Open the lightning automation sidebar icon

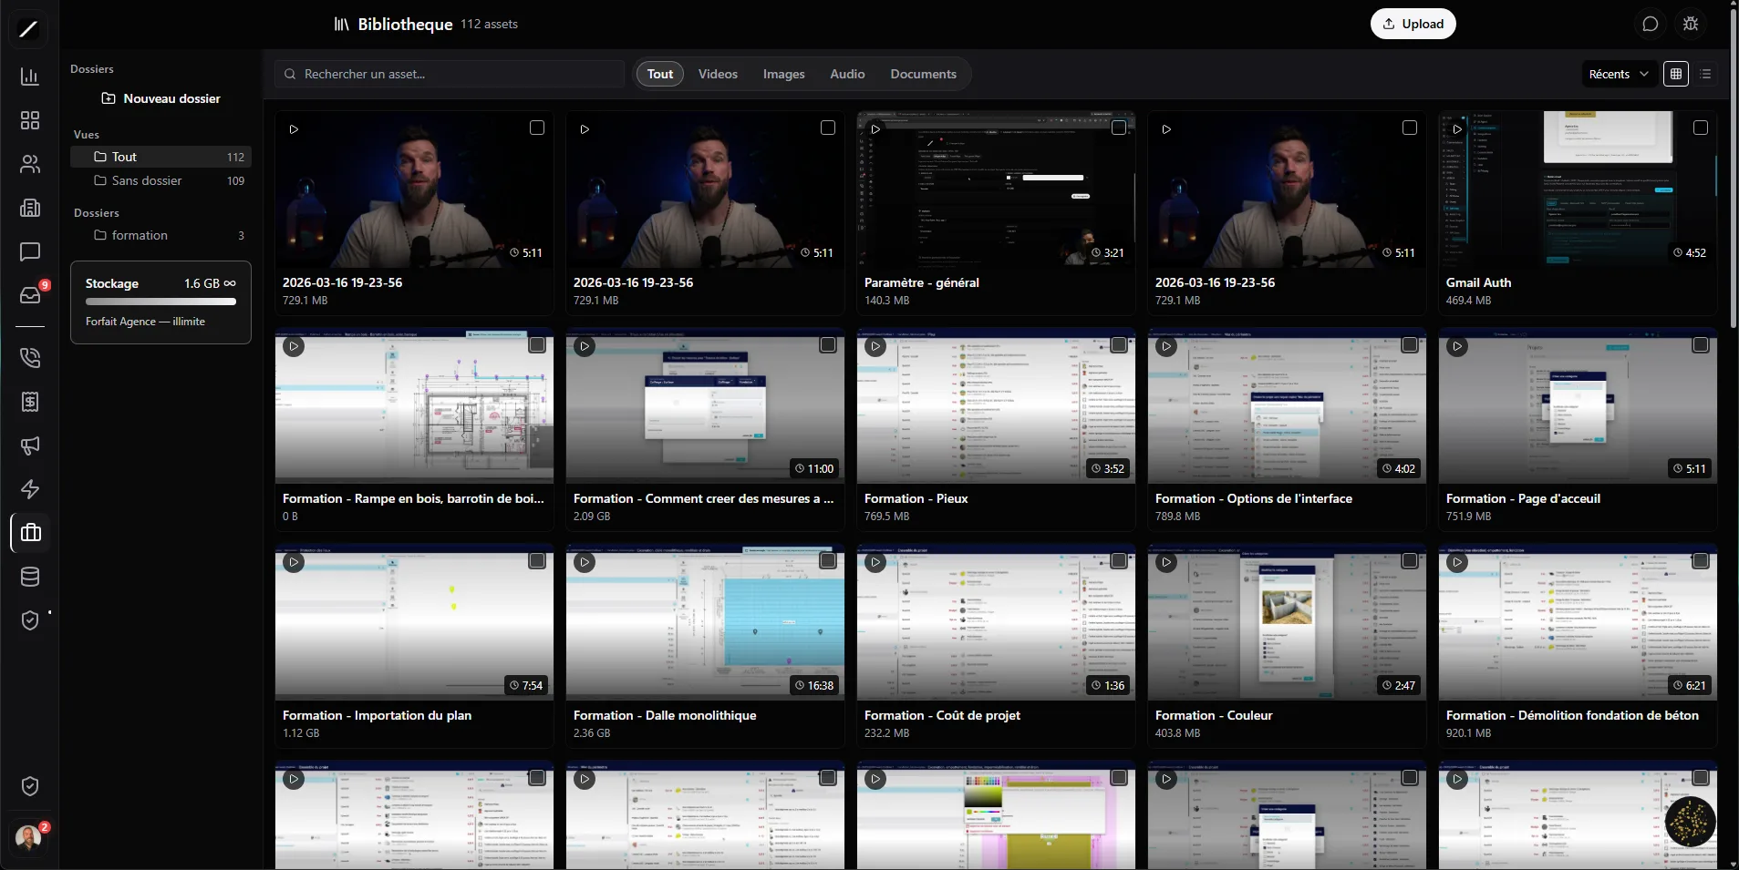tap(30, 489)
